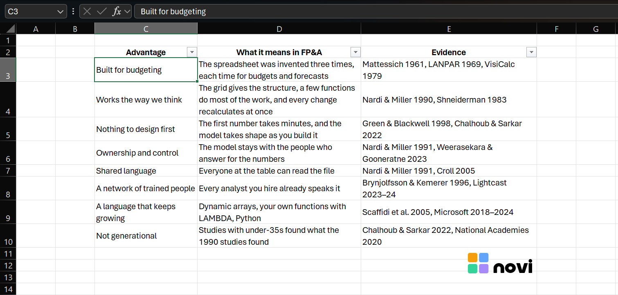Open the Advantage column filter dropdown
The height and width of the screenshot is (295, 618).
click(192, 52)
